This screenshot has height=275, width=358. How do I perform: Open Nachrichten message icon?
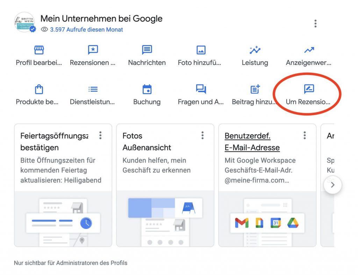point(147,50)
